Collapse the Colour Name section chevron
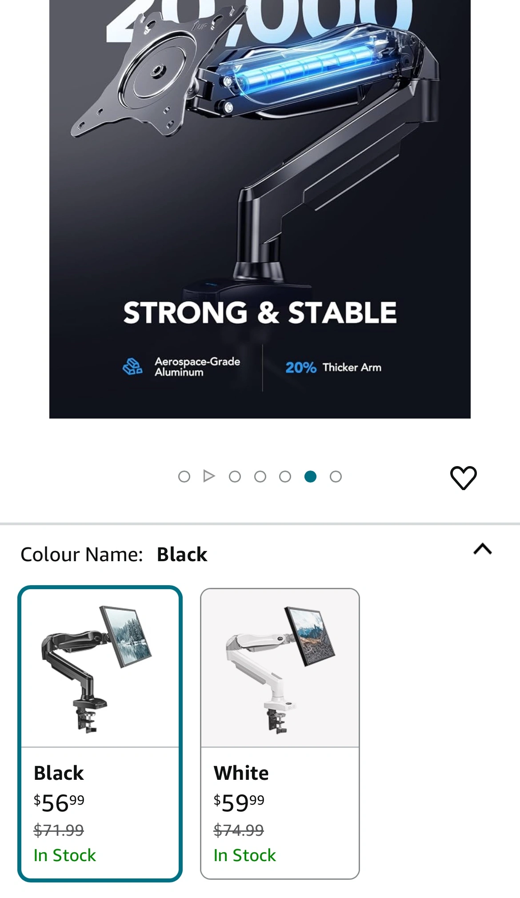Image resolution: width=520 pixels, height=898 pixels. 483,549
